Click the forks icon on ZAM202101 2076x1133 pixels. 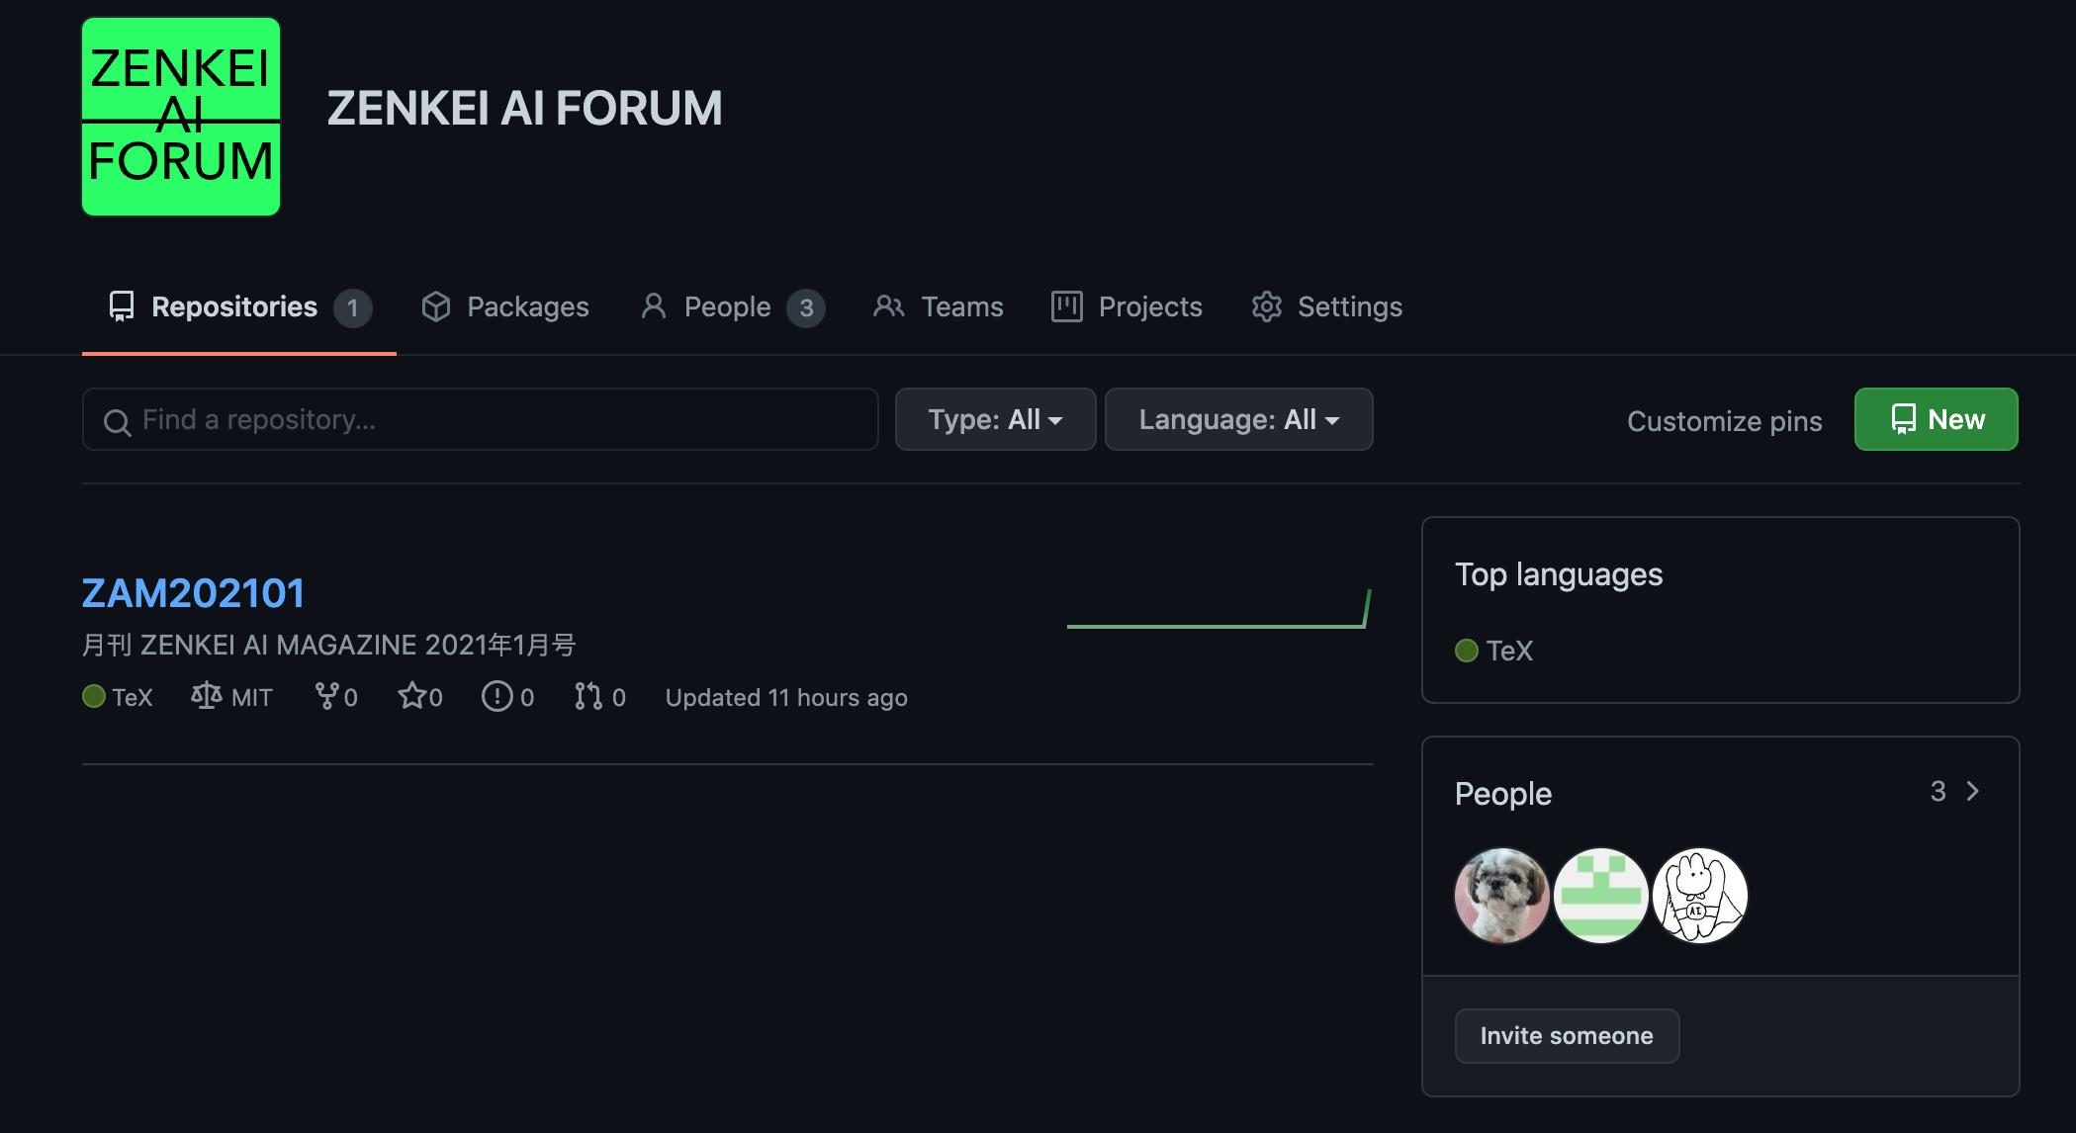(x=326, y=696)
